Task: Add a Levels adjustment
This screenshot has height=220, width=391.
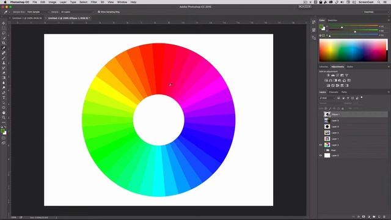Action: [x=333, y=75]
